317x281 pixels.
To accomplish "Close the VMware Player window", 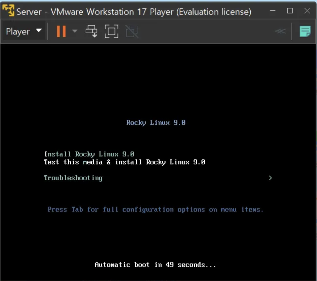I will 307,11.
